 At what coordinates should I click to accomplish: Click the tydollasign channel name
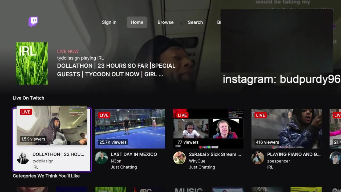coord(43,161)
